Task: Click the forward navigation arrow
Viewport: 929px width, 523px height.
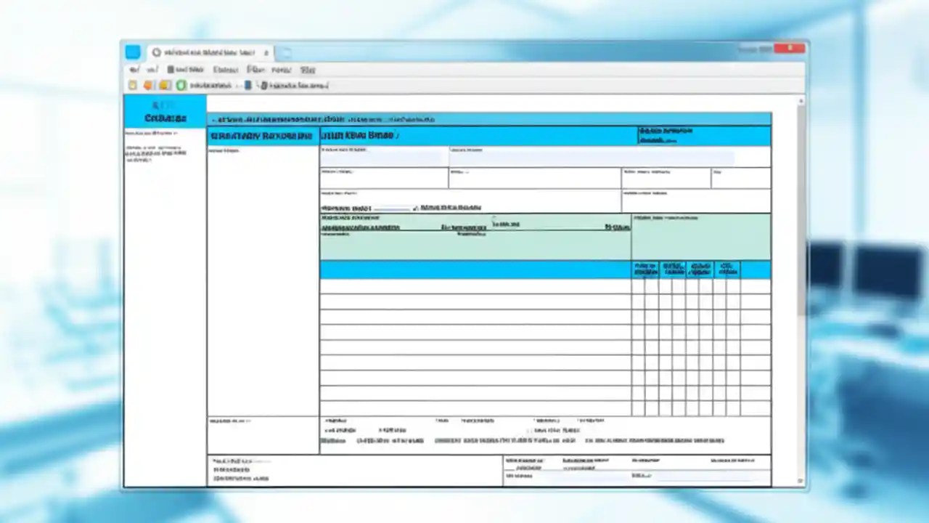Action: click(x=151, y=69)
